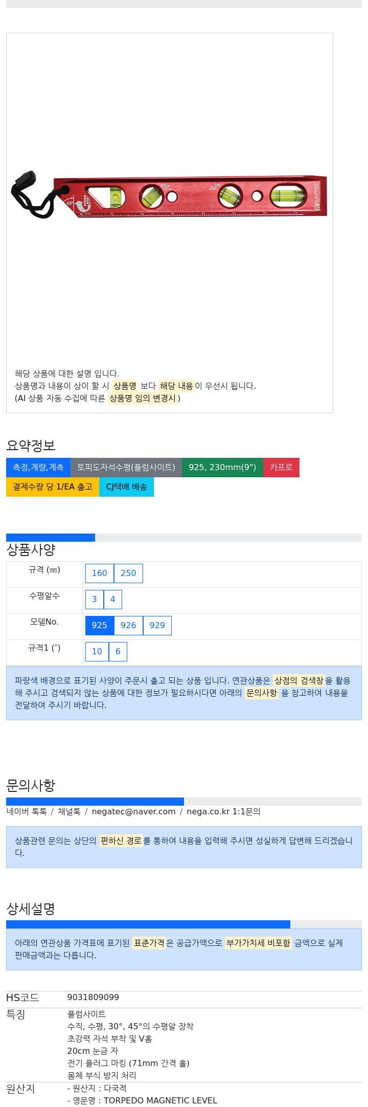Select 3 in the 수평알수 row
This screenshot has width=368, height=1107.
(x=95, y=599)
